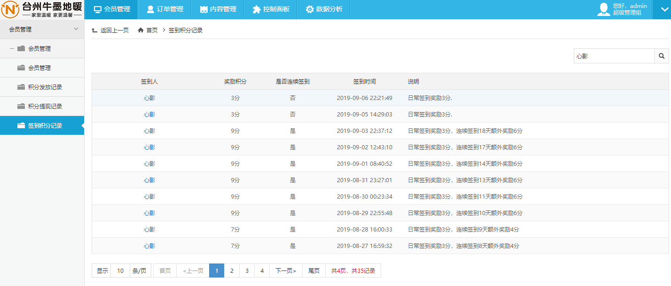This screenshot has width=671, height=286.
Task: Click the 10 per-page number field
Action: coord(120,271)
